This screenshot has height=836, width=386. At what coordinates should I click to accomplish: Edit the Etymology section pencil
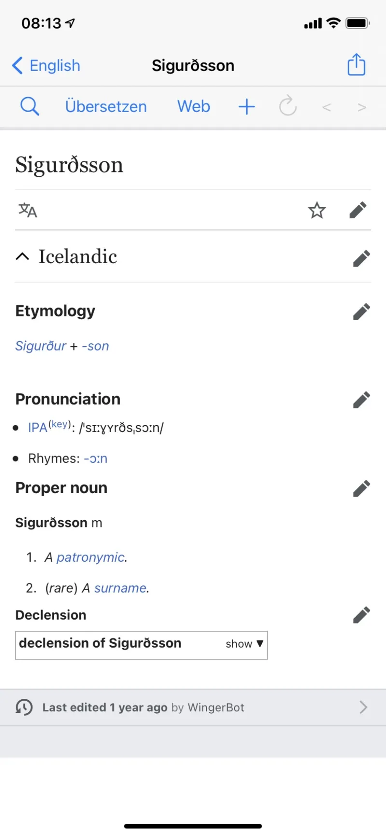(x=361, y=312)
